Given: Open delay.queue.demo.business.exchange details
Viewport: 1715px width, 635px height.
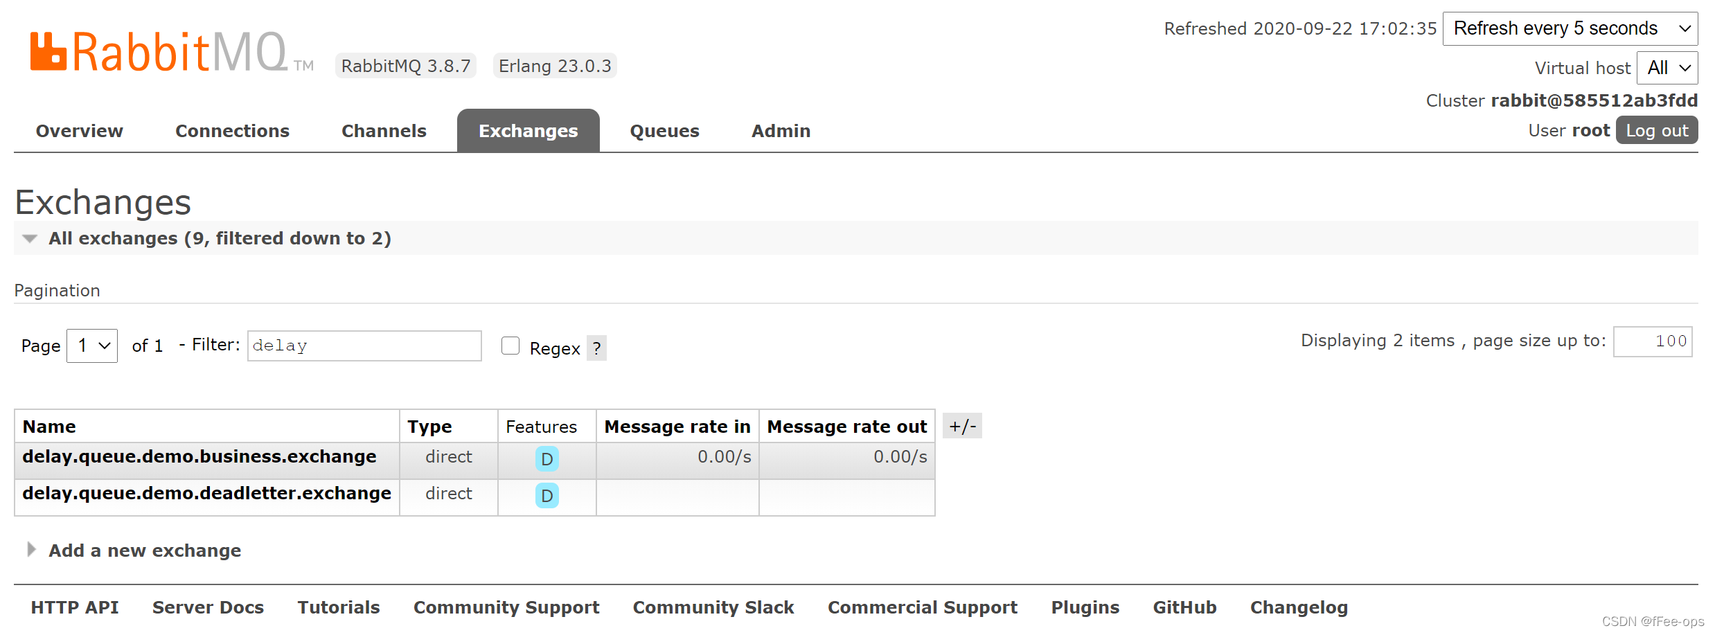Looking at the screenshot, I should (199, 456).
